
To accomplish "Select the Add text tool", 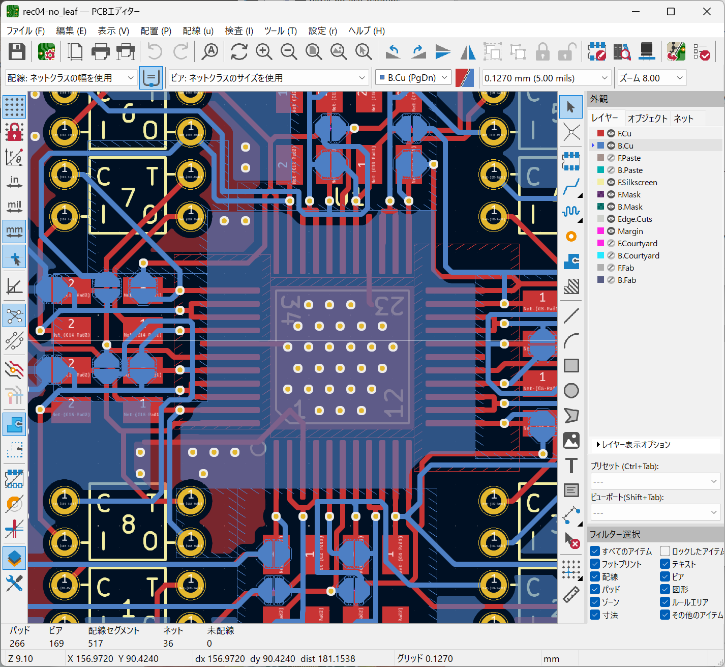I will tap(571, 466).
